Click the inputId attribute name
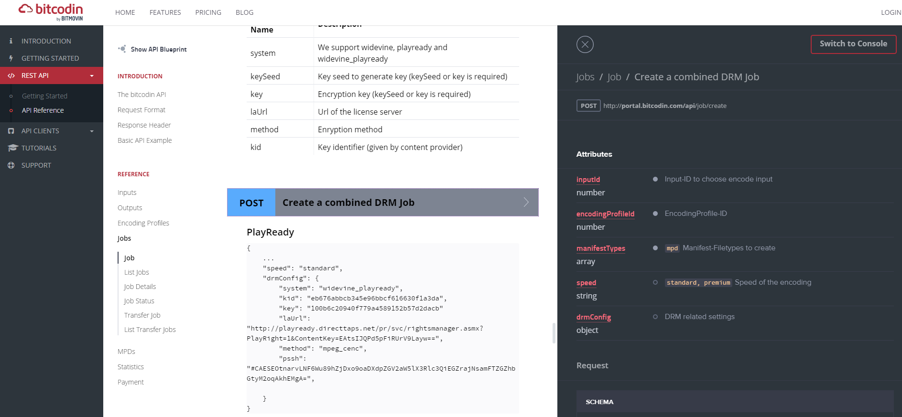Image resolution: width=902 pixels, height=417 pixels. [x=588, y=180]
